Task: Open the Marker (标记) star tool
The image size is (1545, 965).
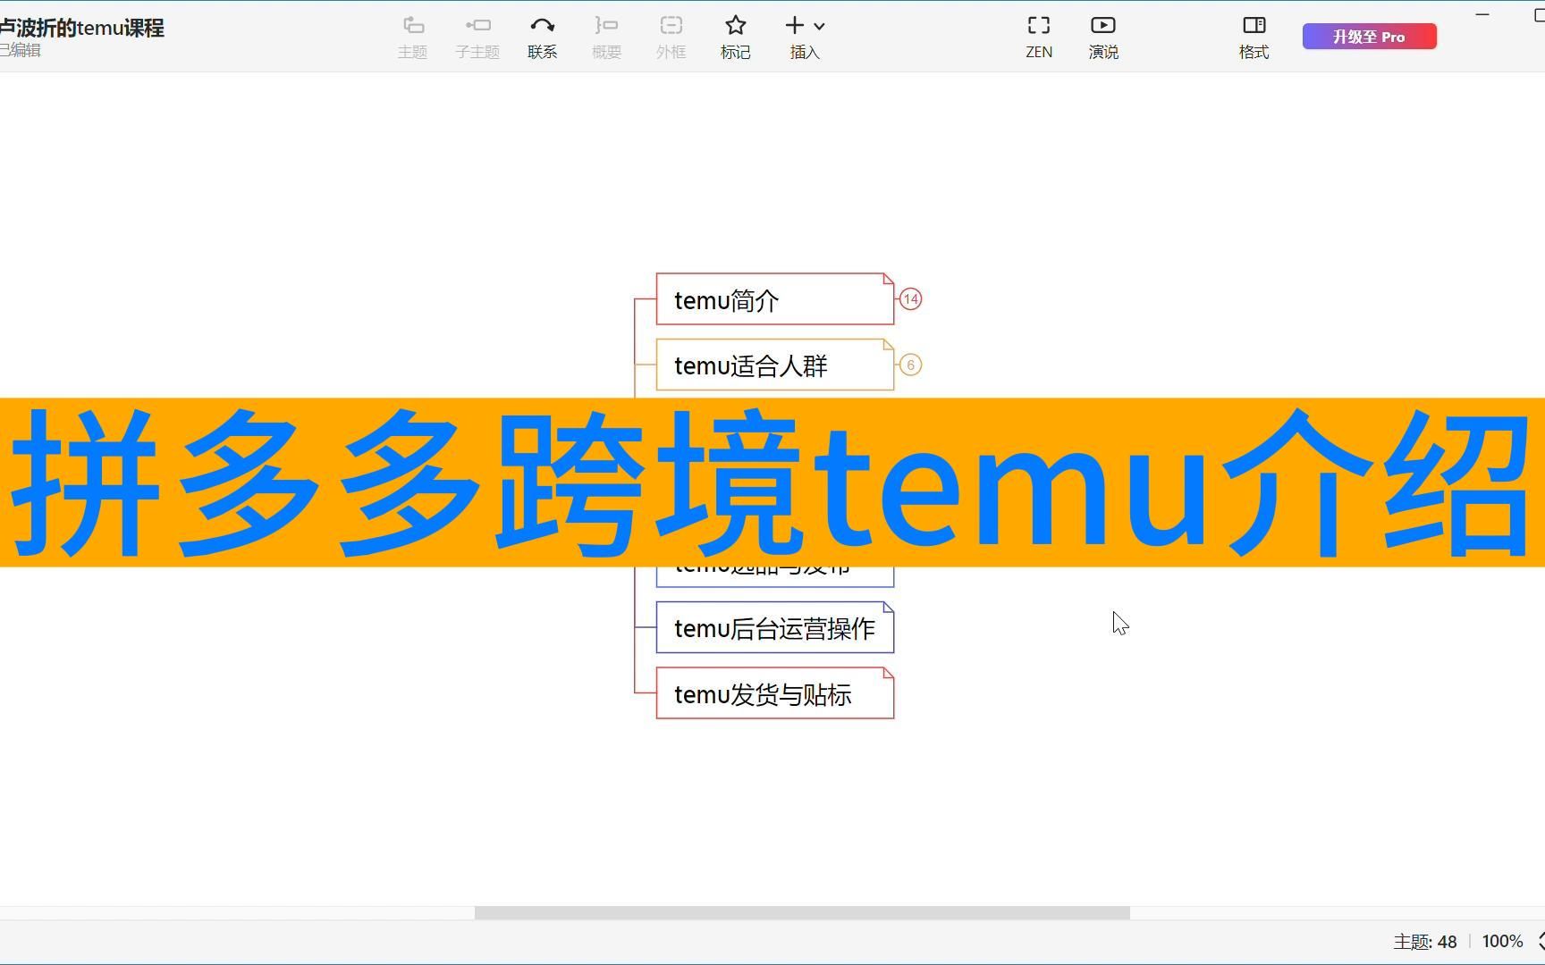Action: pos(735,38)
